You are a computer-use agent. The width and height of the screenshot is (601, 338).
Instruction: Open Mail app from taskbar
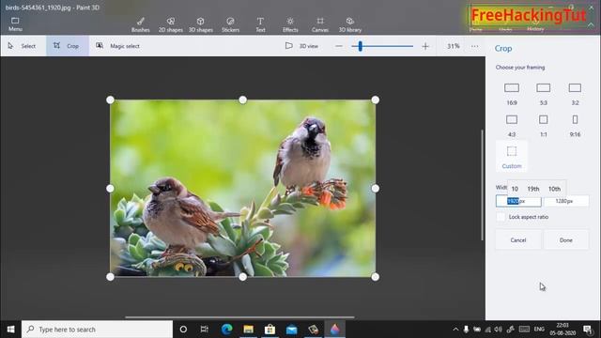pos(292,330)
